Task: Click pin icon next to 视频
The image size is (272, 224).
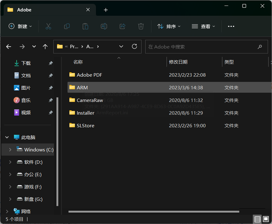Action: 51,113
